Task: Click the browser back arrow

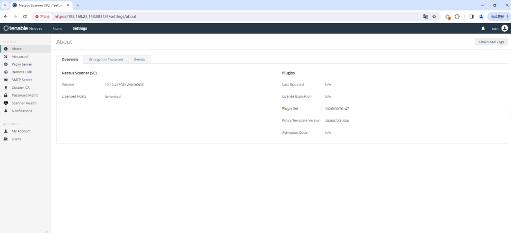Action: [x=6, y=17]
